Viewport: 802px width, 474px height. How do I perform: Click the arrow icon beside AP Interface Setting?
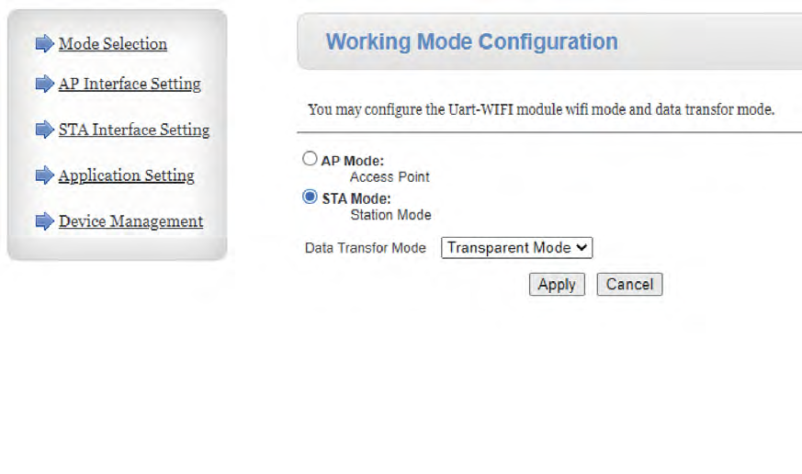click(x=44, y=85)
